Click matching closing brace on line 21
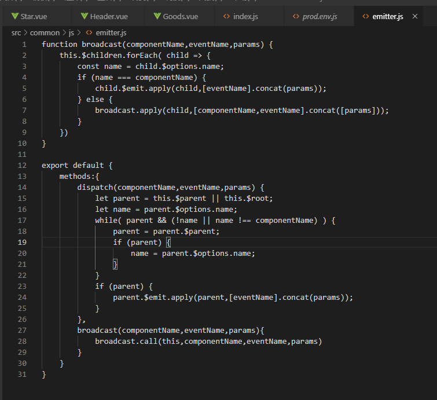 coord(115,265)
